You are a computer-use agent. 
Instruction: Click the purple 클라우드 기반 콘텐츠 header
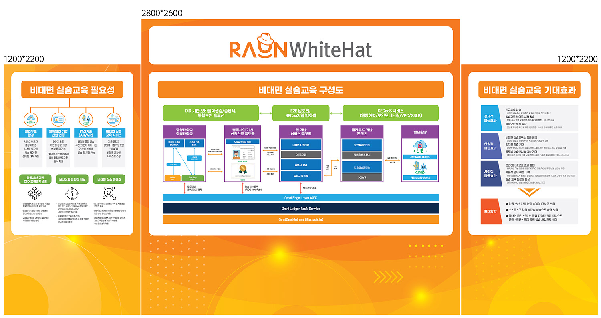pyautogui.click(x=362, y=132)
